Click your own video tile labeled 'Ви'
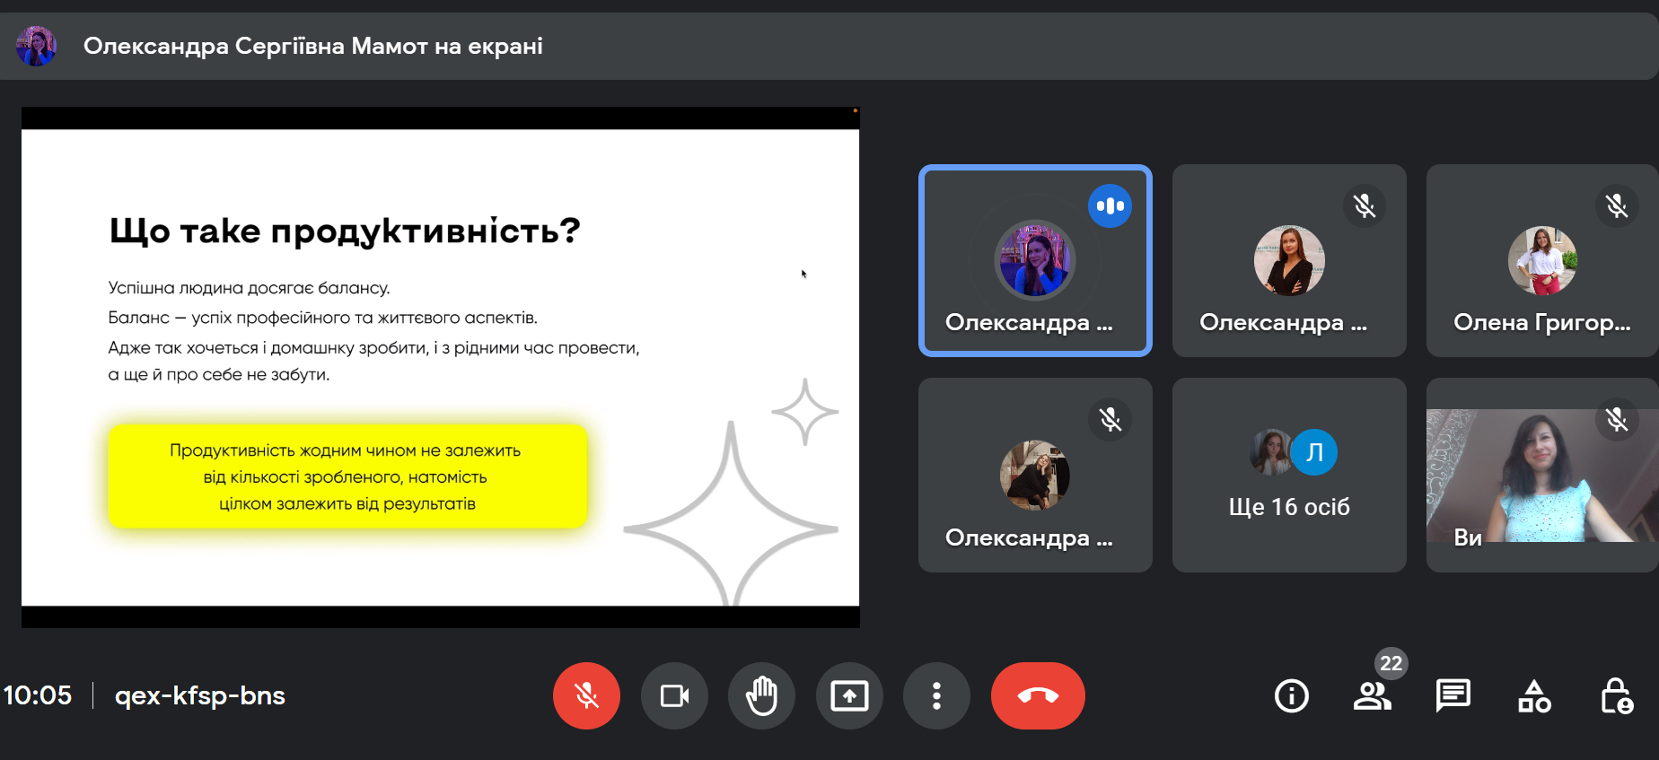Viewport: 1659px width, 760px height. tap(1540, 475)
